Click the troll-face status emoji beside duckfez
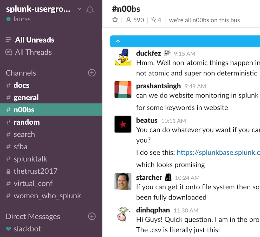This screenshot has height=237, width=260. 167,53
